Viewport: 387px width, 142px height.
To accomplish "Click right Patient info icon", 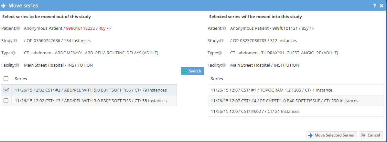I will (x=224, y=28).
